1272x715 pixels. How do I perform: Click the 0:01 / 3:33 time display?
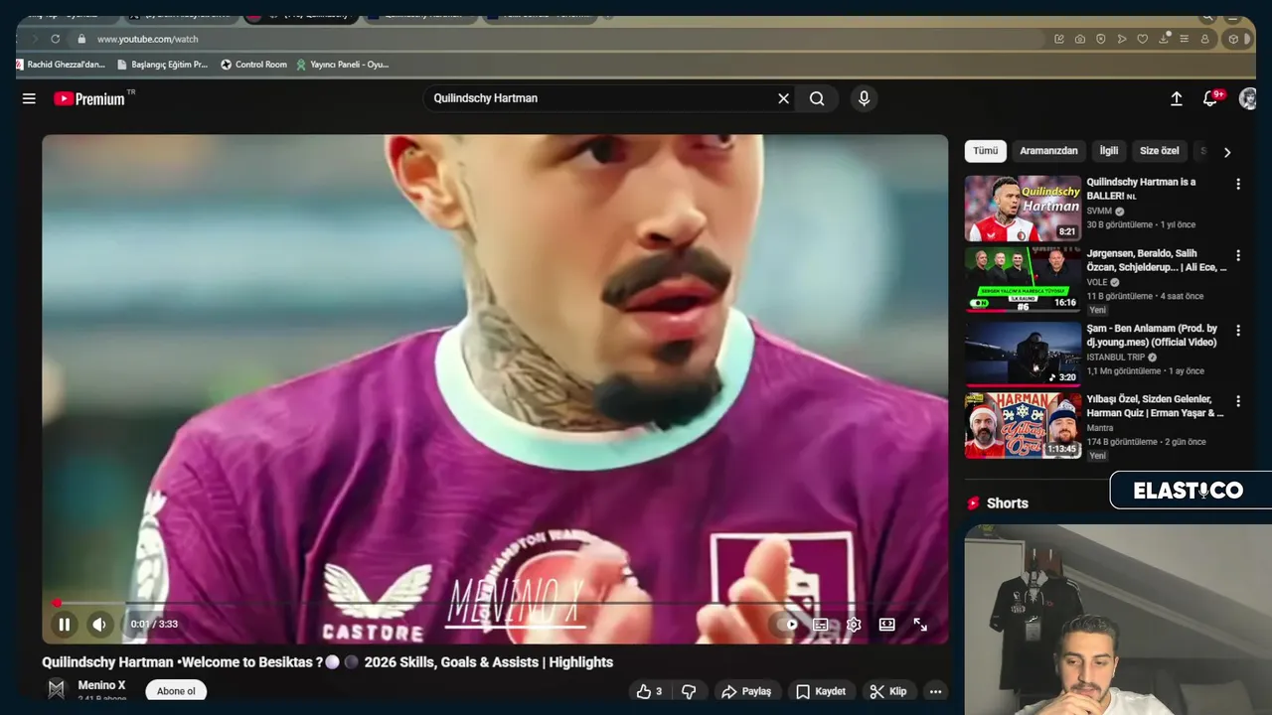(x=154, y=625)
